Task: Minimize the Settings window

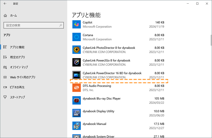Action: [x=188, y=4]
